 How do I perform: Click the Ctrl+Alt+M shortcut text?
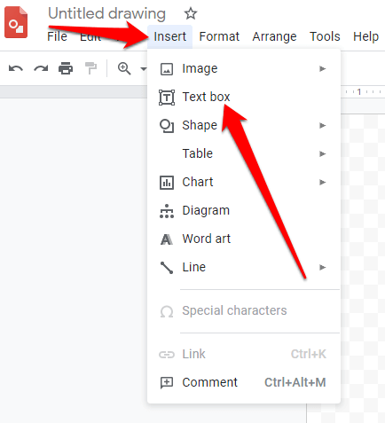295,382
